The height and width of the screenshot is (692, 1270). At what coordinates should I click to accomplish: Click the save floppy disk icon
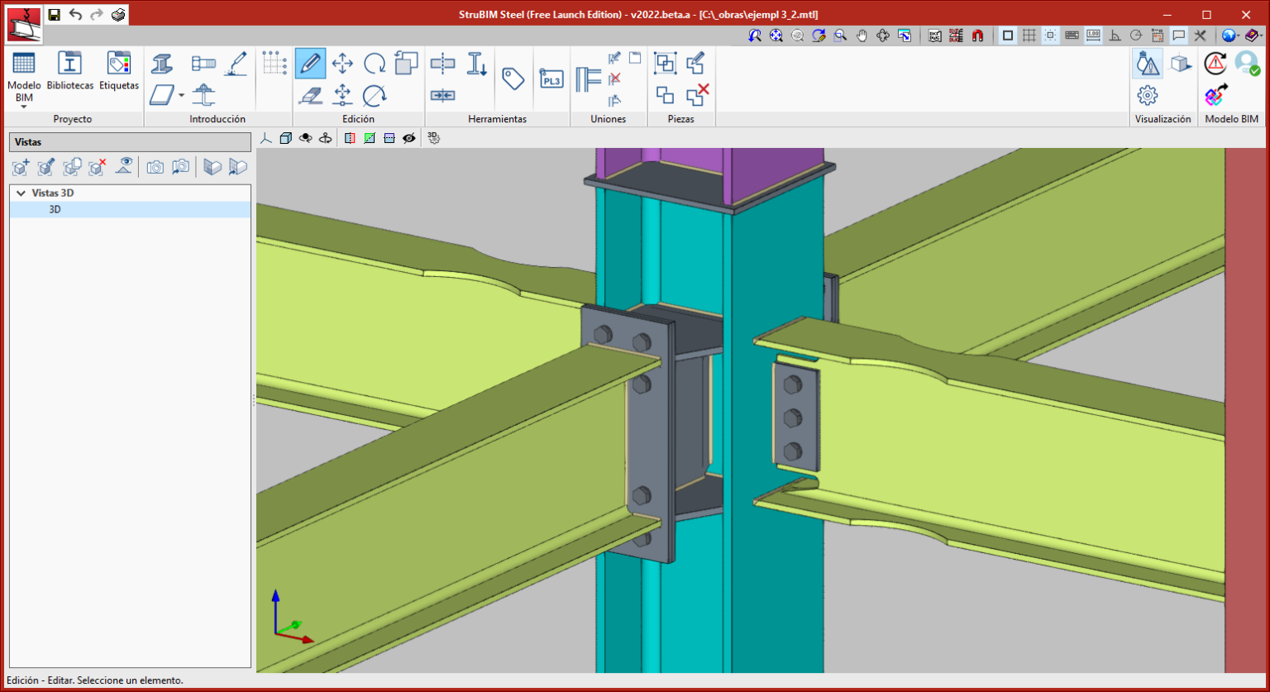(x=54, y=15)
